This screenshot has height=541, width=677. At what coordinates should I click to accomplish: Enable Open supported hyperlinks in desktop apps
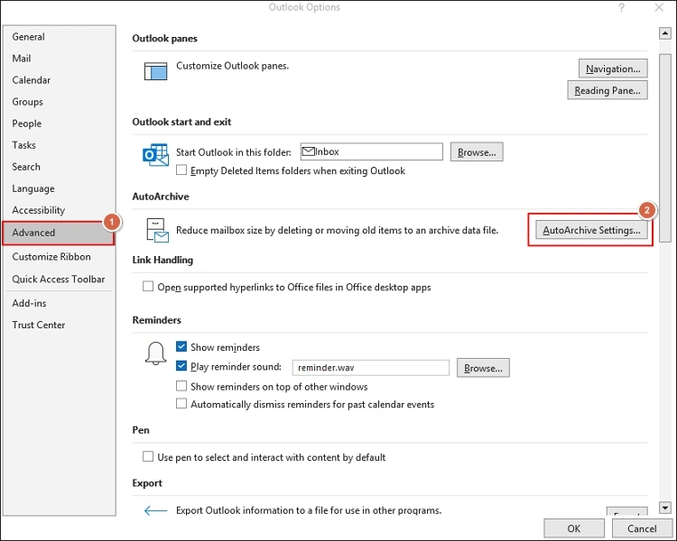[148, 287]
